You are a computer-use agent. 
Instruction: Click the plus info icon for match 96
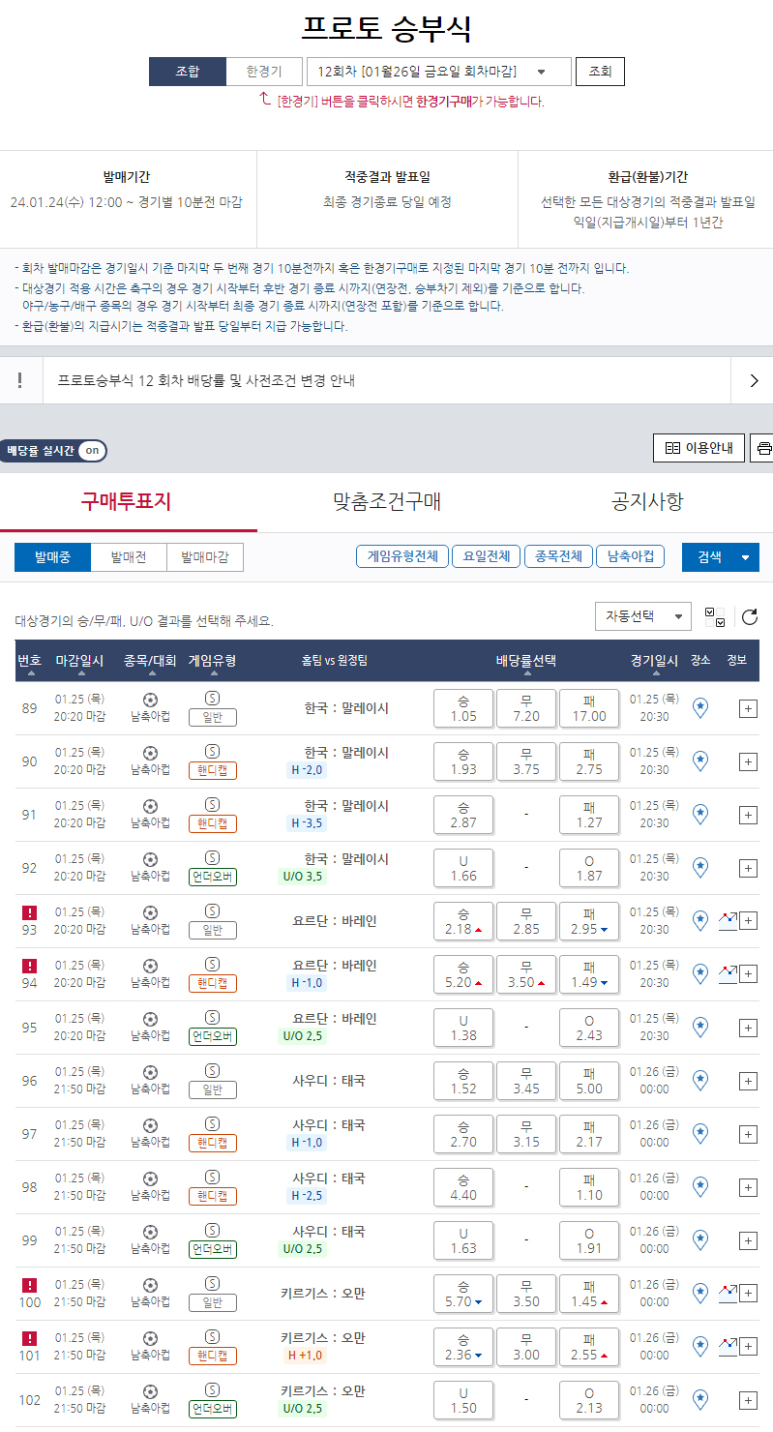[x=748, y=1081]
